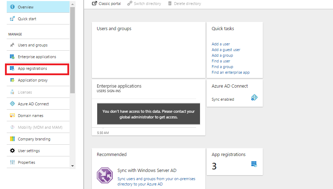The image size is (333, 189).
Task: Click the Delete directory toolbar button
Action: (x=184, y=4)
